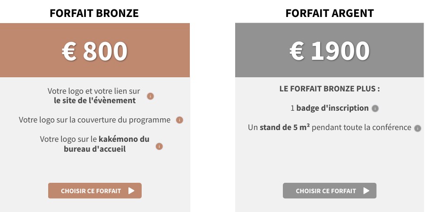
Task: Click play arrow in bronze Choisir button
Action: [x=131, y=191]
